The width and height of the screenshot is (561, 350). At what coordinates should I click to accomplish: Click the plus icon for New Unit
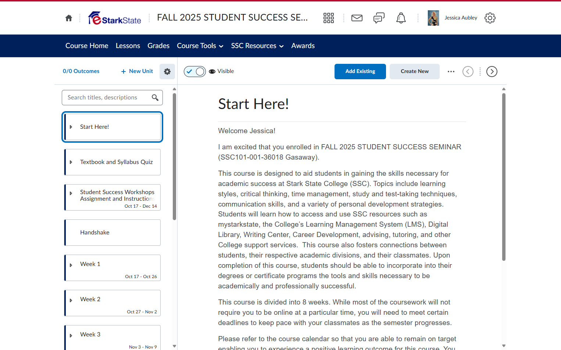(124, 72)
